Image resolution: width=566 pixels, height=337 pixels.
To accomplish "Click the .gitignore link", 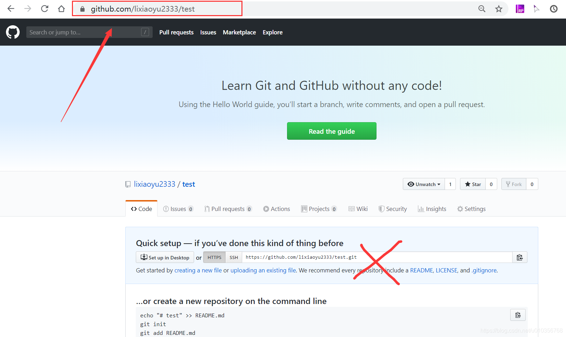I will point(484,270).
